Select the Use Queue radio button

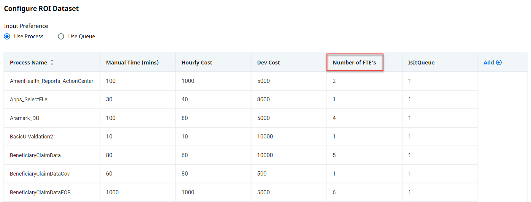[x=61, y=37]
